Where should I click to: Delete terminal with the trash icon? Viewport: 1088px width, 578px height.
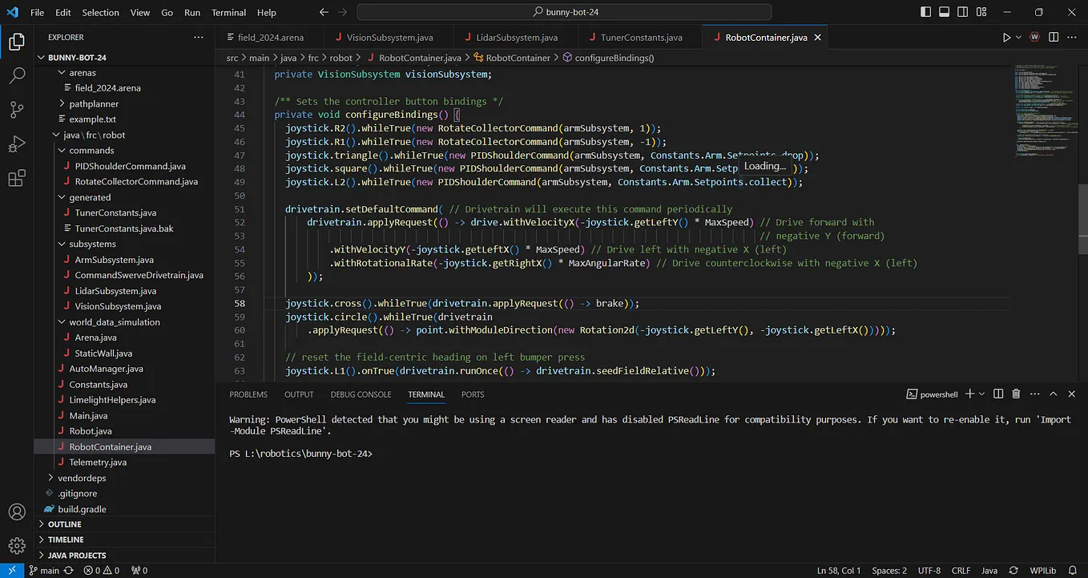1016,394
